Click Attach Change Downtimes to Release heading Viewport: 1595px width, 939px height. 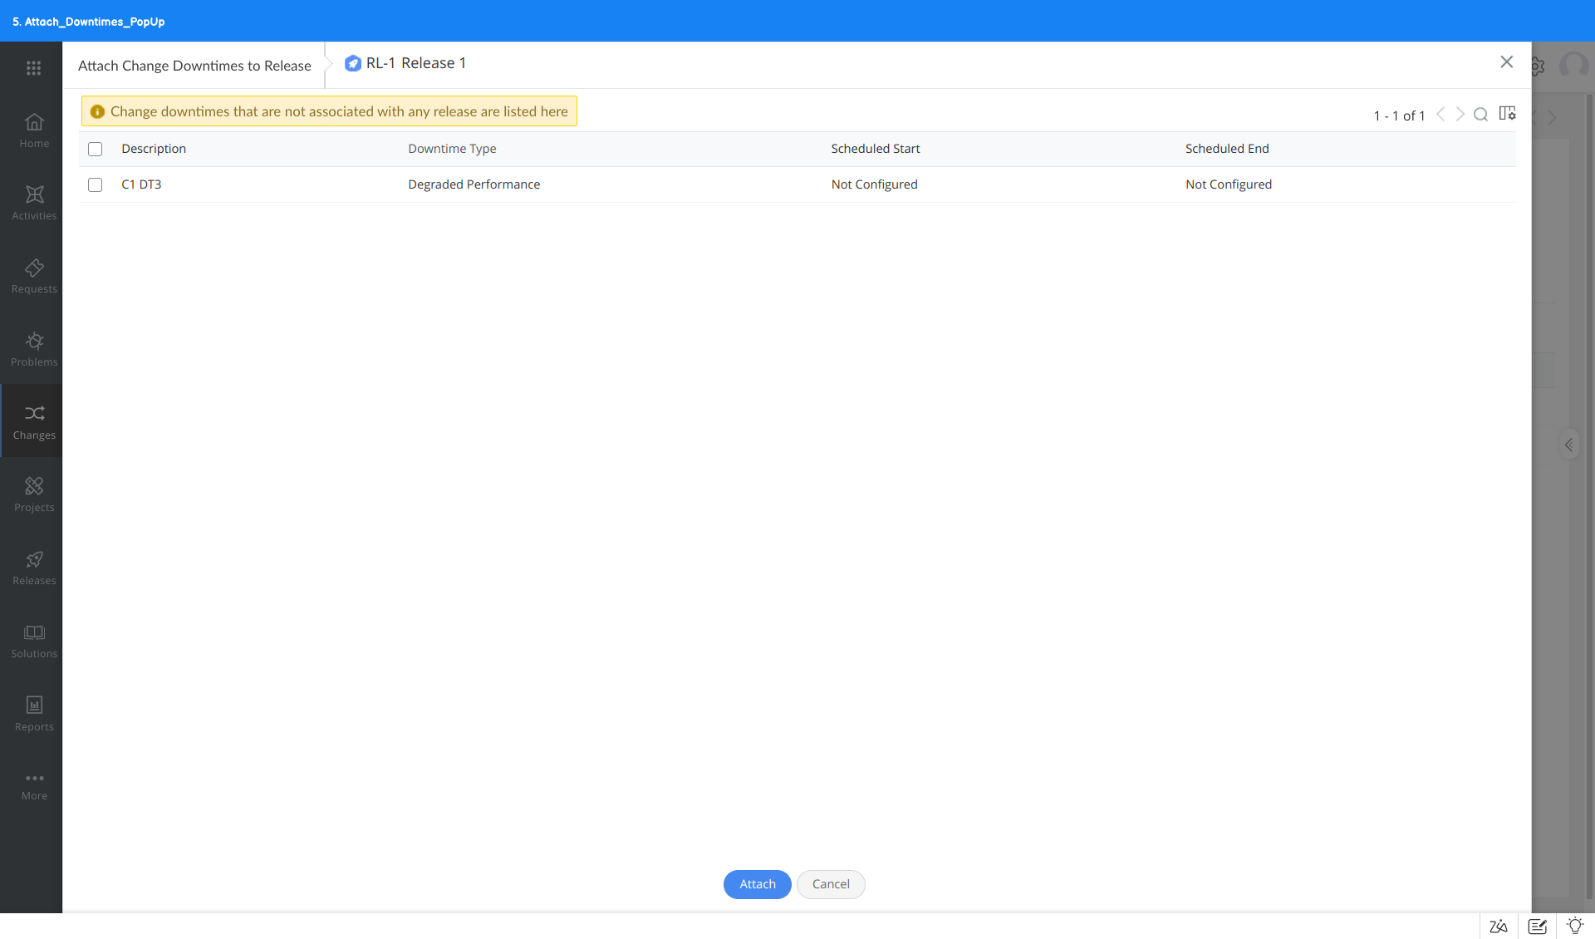tap(194, 66)
